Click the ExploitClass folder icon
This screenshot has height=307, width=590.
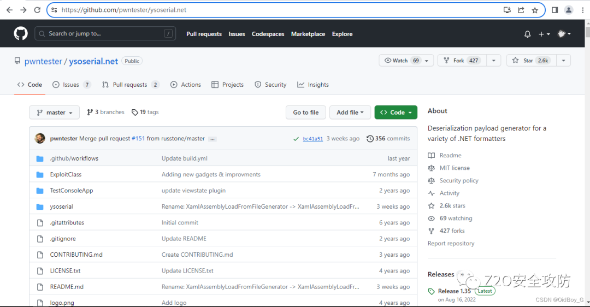click(x=40, y=175)
